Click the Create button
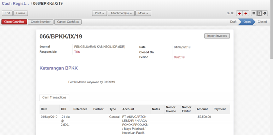 (21, 13)
